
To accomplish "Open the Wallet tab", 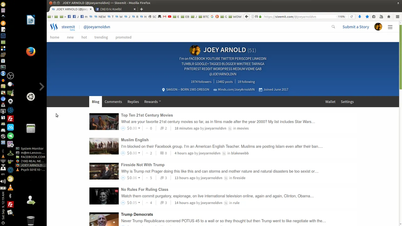I will pyautogui.click(x=330, y=102).
